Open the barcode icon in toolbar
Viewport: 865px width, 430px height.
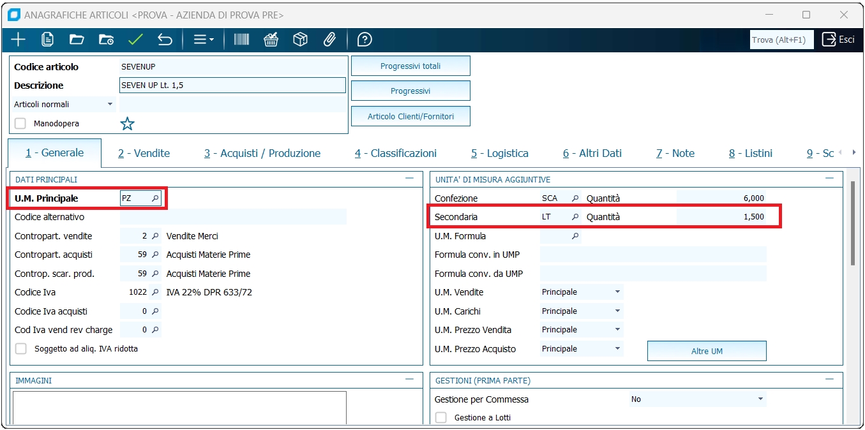[x=241, y=40]
